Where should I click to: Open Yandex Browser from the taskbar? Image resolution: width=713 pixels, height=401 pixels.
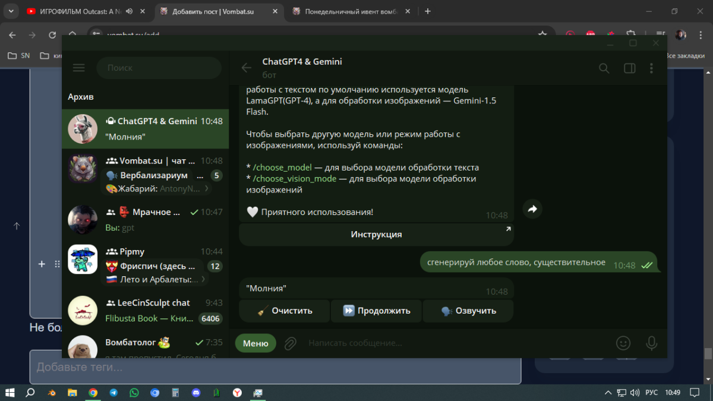pos(237,393)
